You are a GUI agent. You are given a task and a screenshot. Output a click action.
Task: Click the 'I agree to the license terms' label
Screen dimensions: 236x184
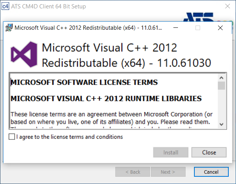pos(70,137)
